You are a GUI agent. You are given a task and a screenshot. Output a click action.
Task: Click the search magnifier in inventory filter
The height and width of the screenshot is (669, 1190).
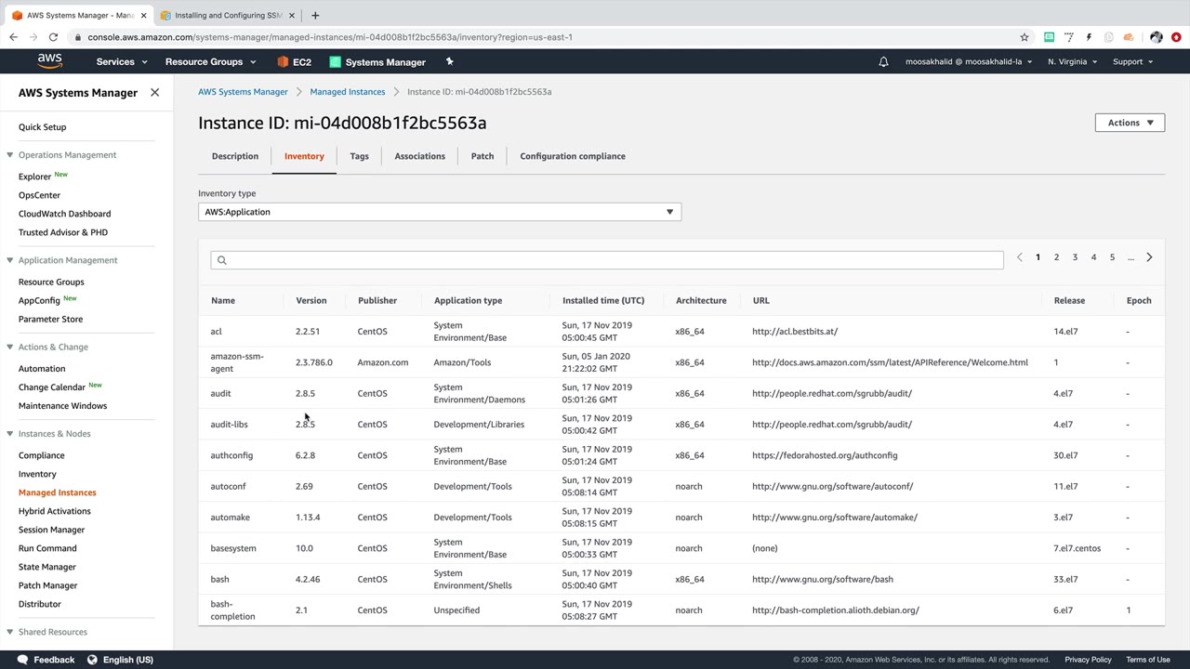click(x=221, y=260)
